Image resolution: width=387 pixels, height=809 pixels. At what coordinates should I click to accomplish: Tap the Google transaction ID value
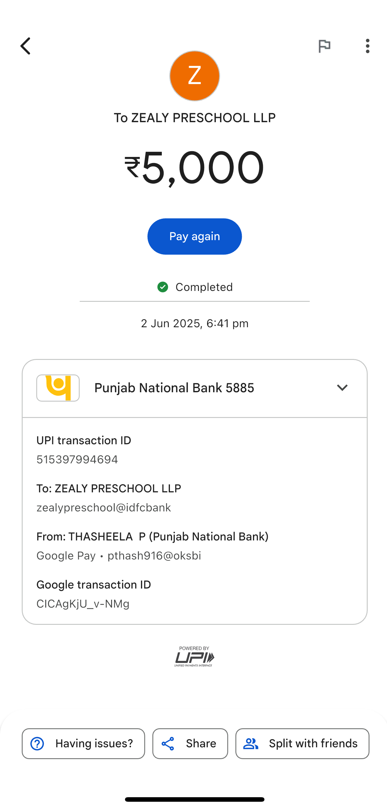(x=83, y=604)
